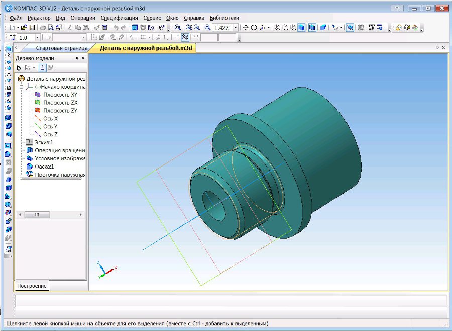Toggle Shaded with edges display mode
The height and width of the screenshot is (331, 452).
312,28
